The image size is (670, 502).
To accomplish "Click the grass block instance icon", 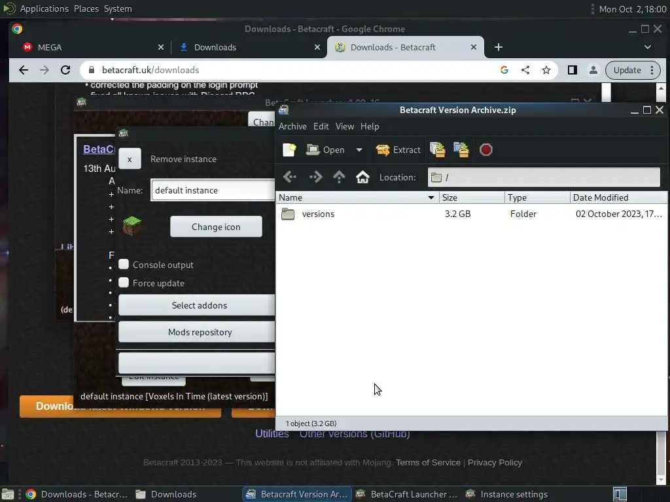I will [x=132, y=226].
